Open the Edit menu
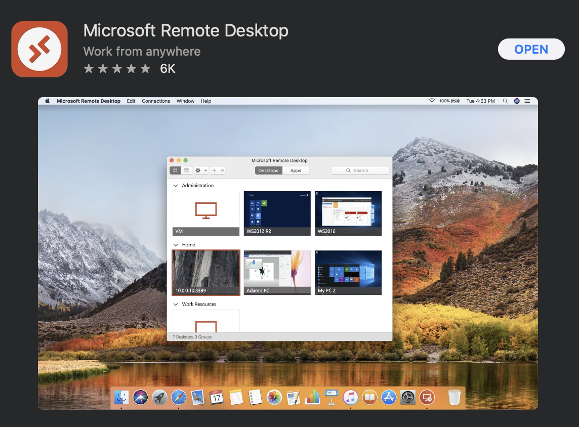The height and width of the screenshot is (427, 579). tap(131, 101)
